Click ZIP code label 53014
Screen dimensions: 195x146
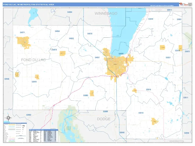click(169, 10)
